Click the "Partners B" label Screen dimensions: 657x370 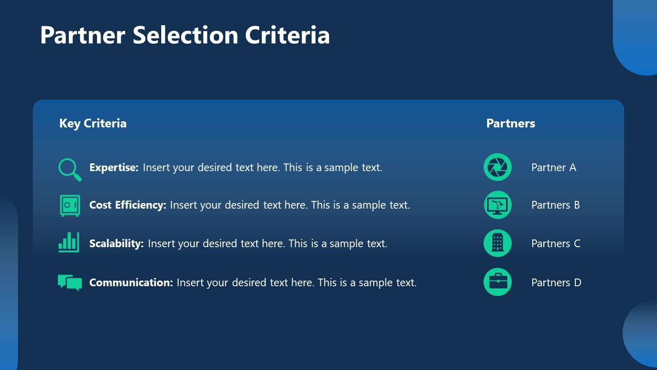coord(555,205)
